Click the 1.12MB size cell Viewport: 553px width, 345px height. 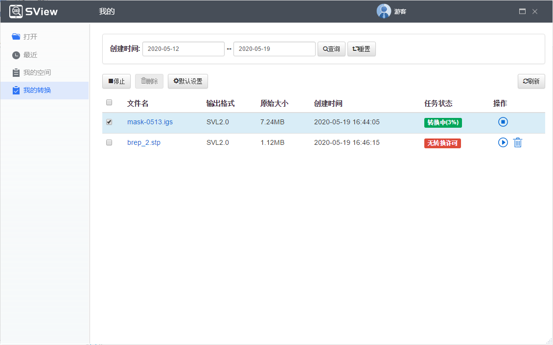pyautogui.click(x=272, y=142)
